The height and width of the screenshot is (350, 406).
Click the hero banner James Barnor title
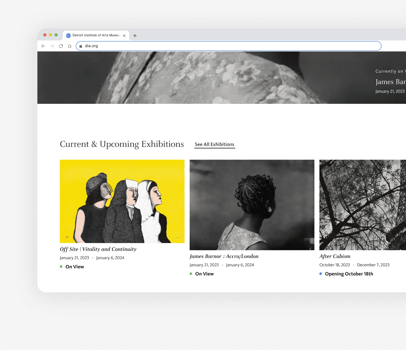tap(391, 82)
